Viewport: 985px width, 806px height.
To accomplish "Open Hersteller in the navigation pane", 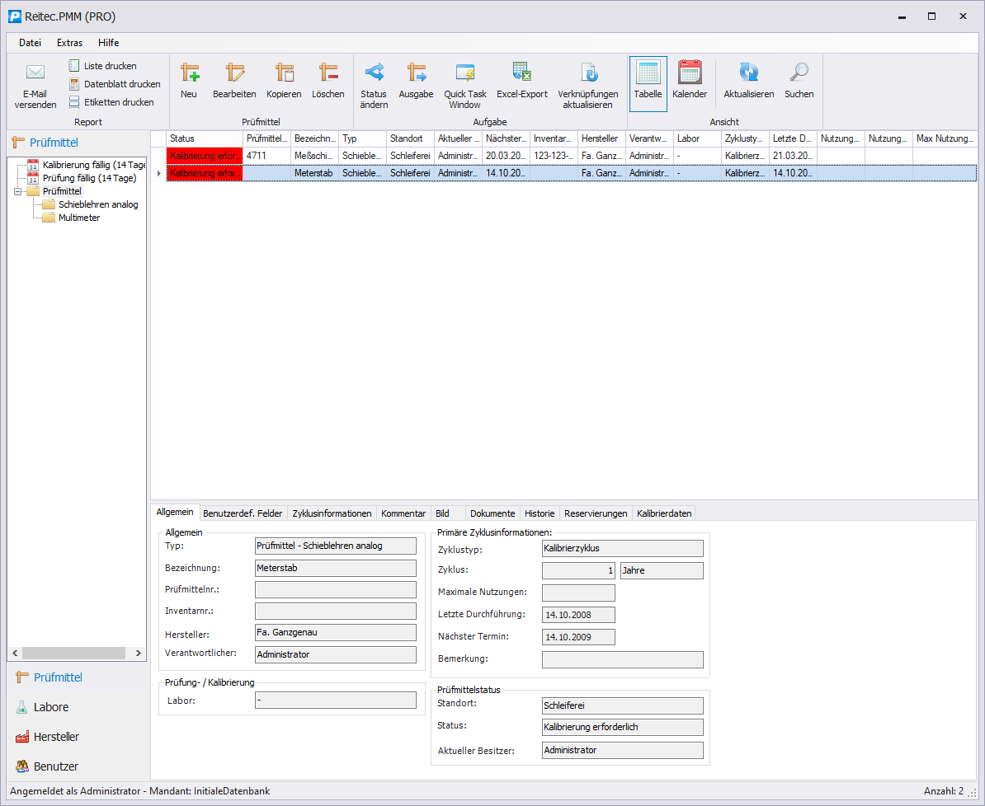I will tap(56, 737).
